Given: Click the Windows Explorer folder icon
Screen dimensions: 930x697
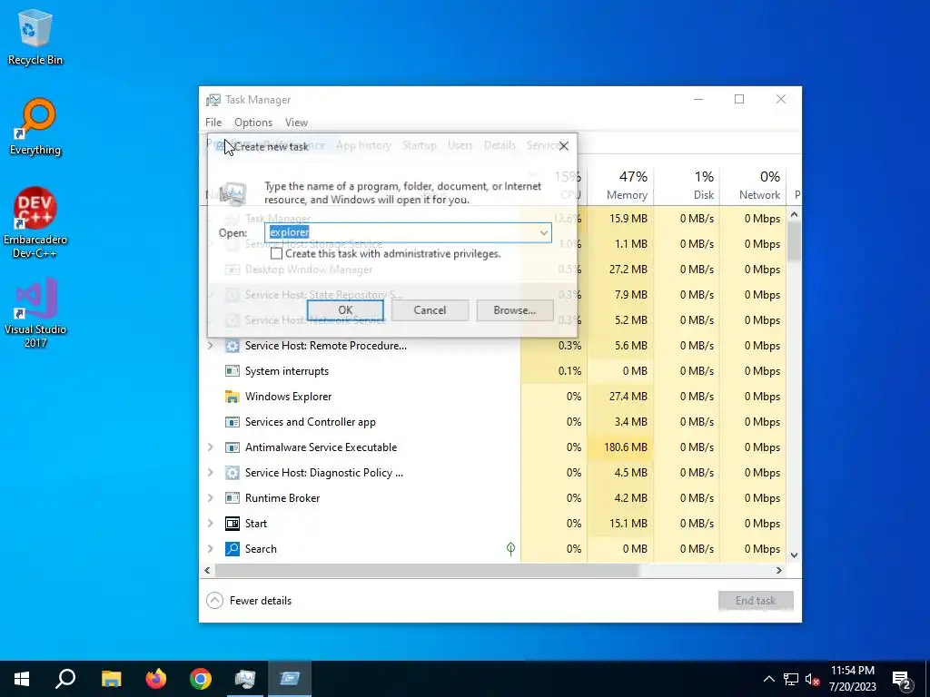Looking at the screenshot, I should click(232, 397).
